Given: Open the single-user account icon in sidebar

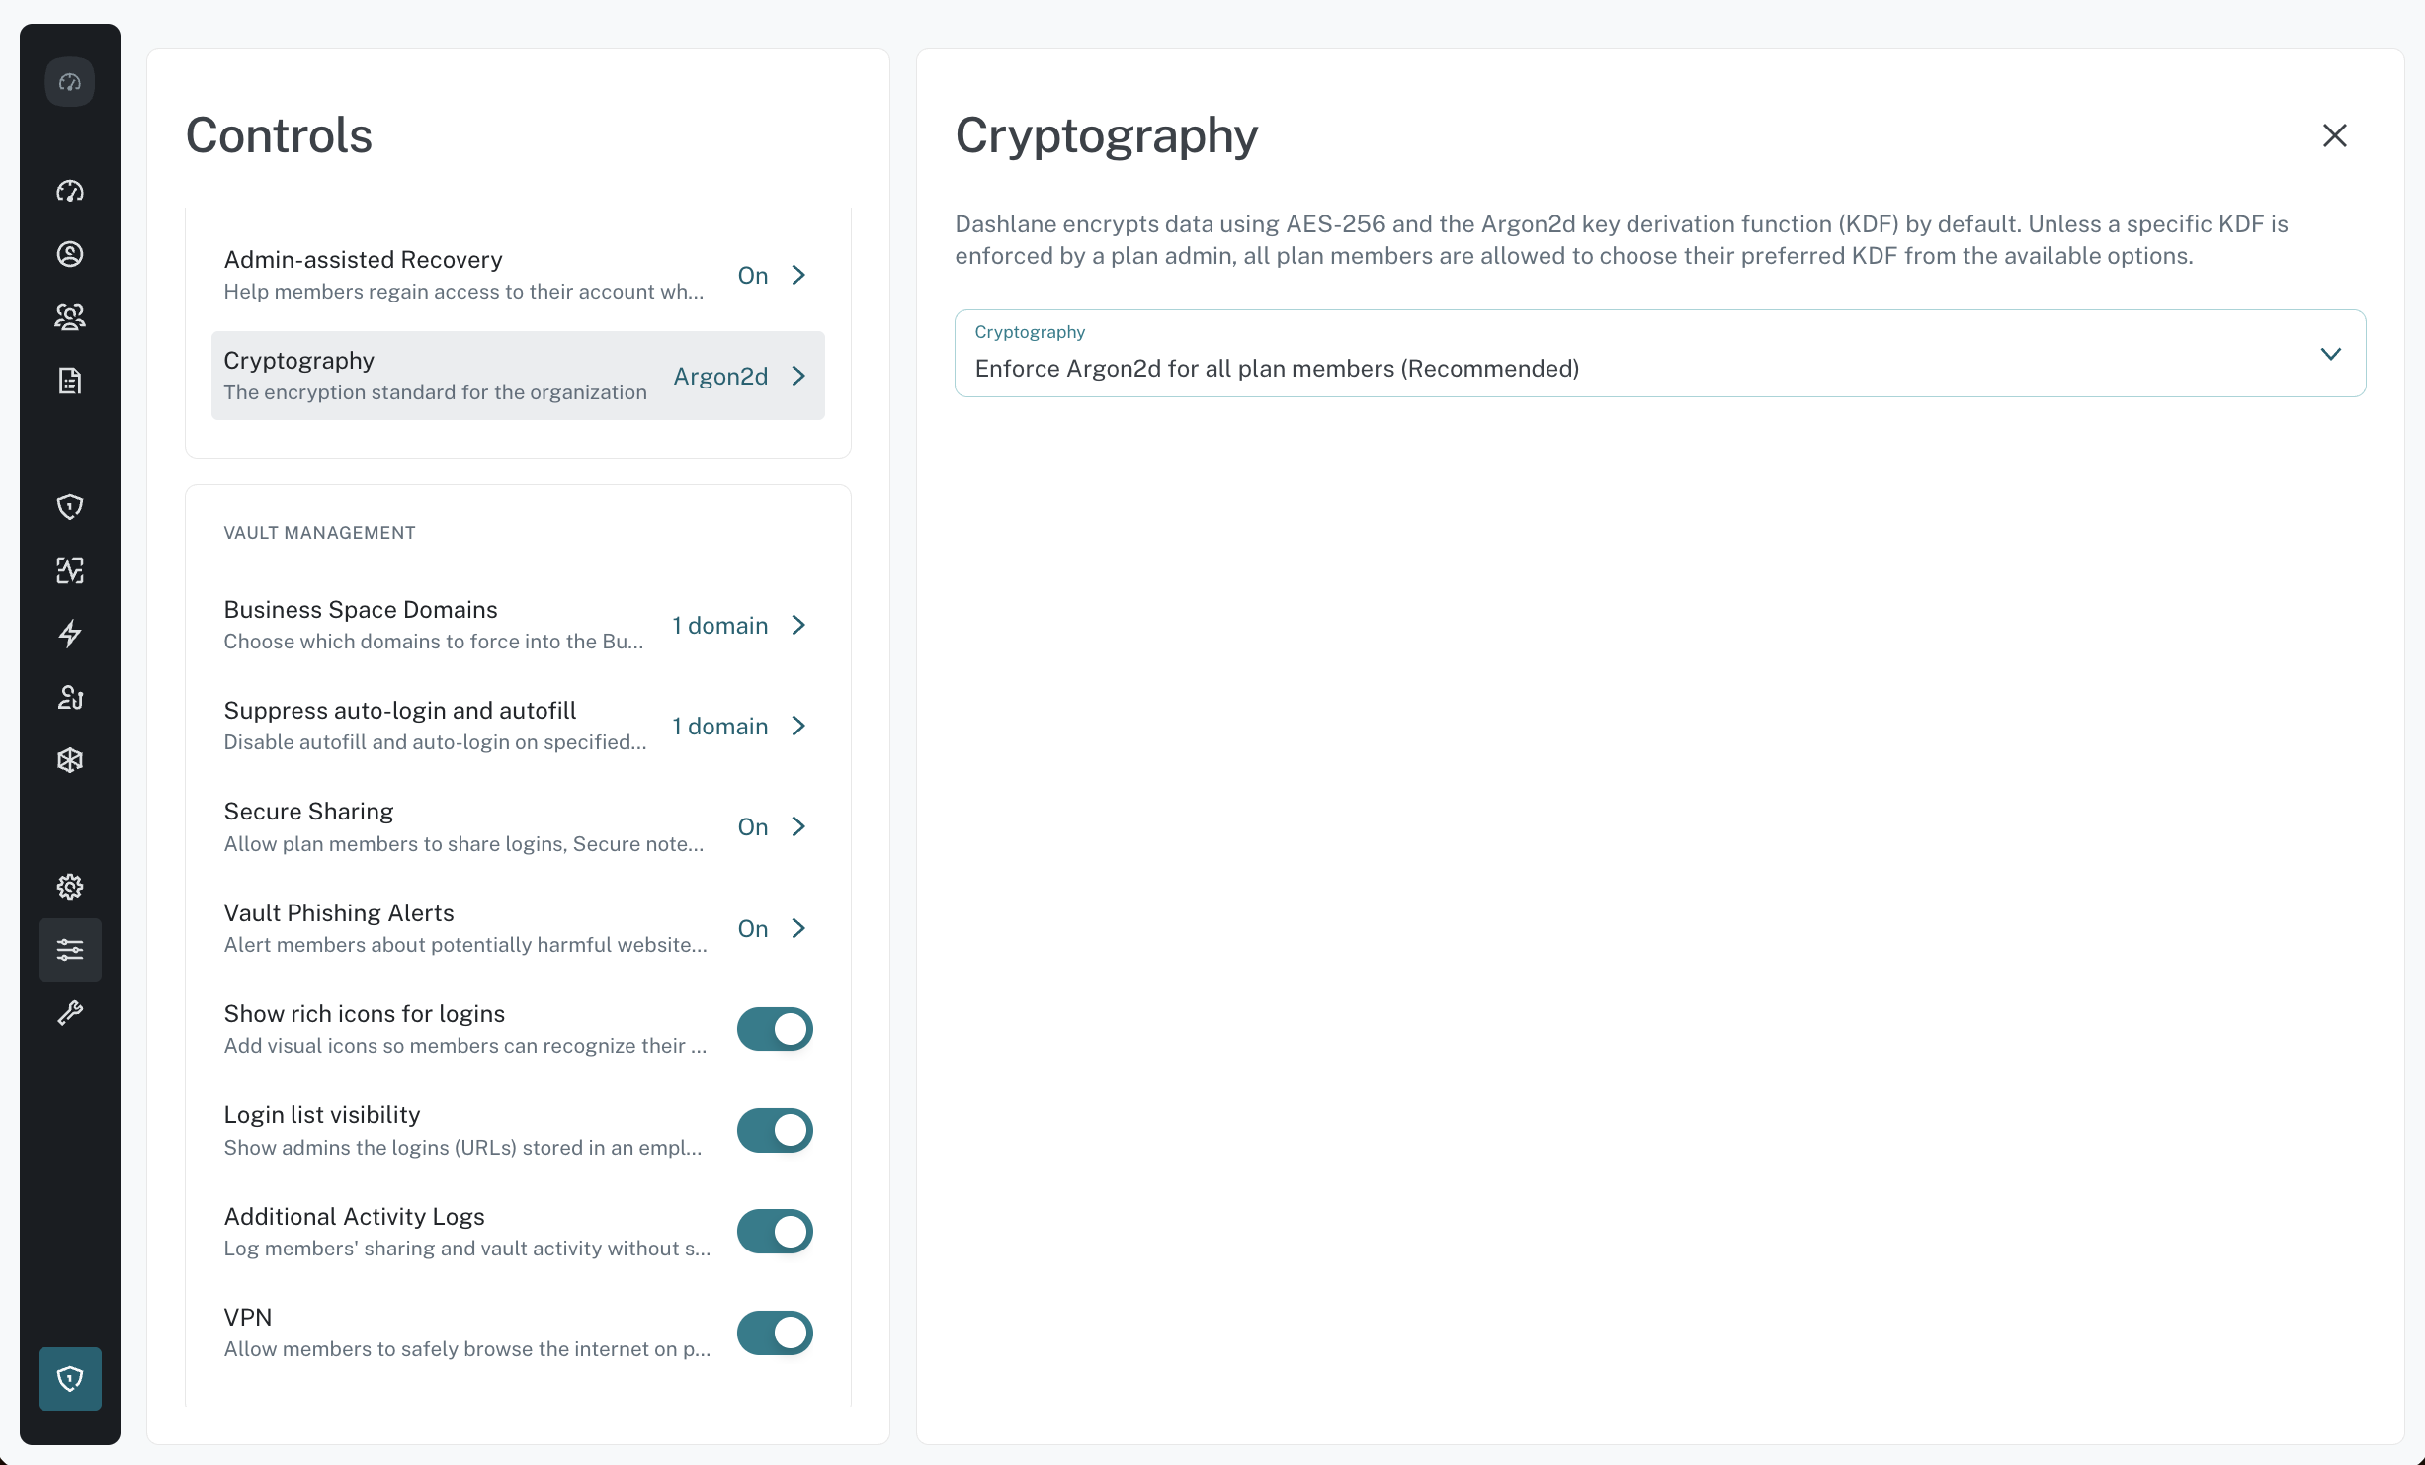Looking at the screenshot, I should (70, 254).
